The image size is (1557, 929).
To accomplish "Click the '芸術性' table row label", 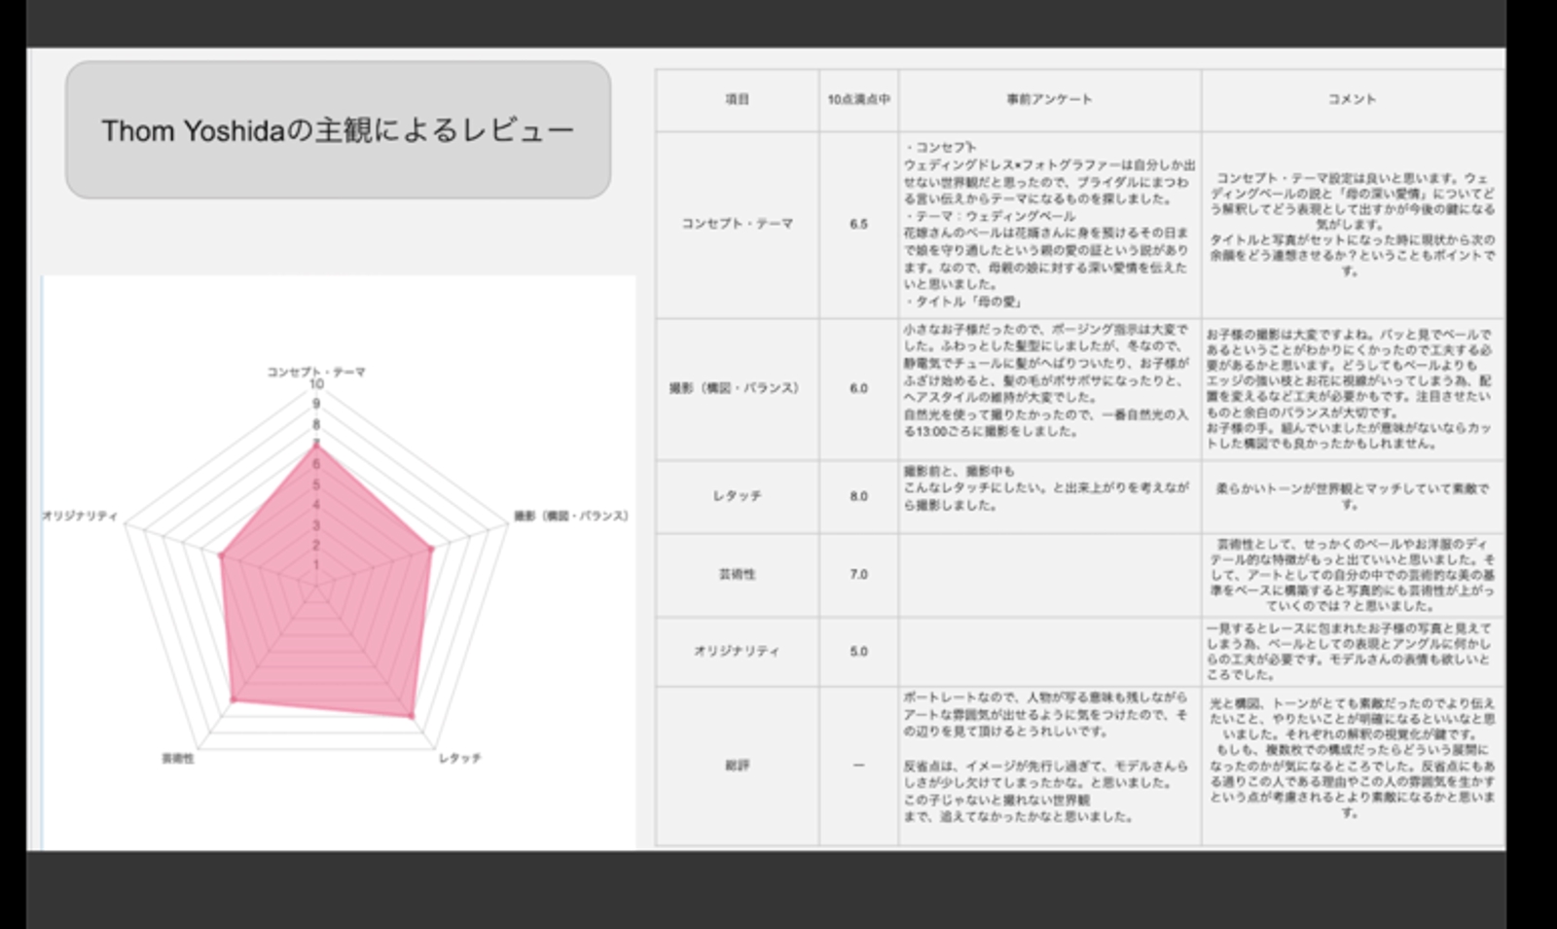I will (x=737, y=574).
